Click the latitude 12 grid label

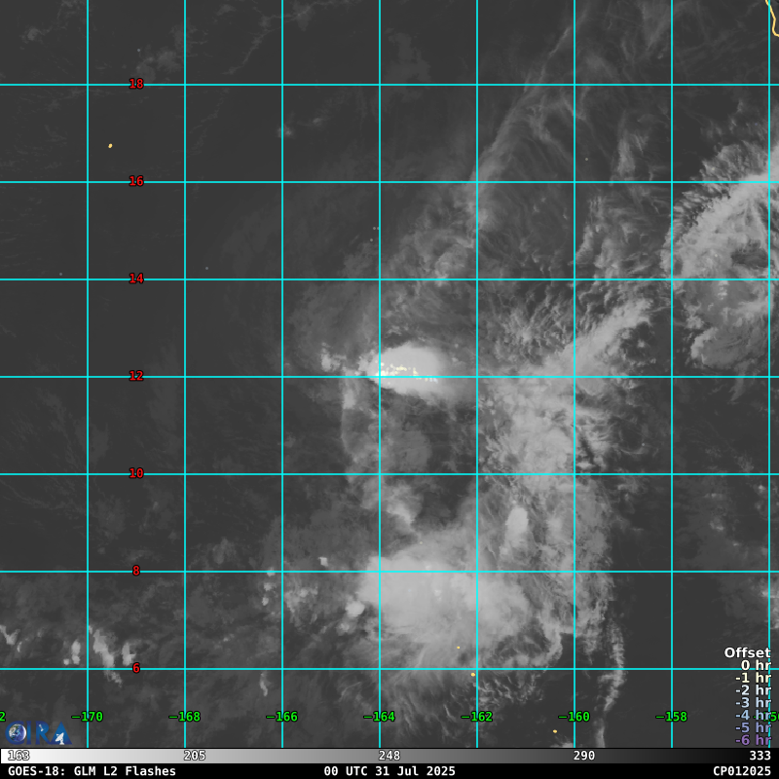[x=136, y=377]
